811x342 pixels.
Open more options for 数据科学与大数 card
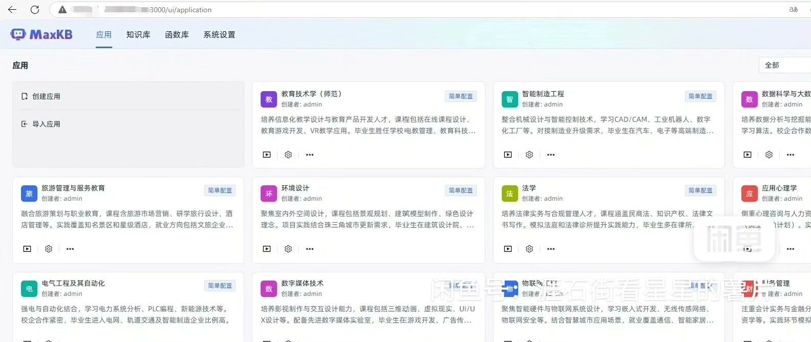791,155
